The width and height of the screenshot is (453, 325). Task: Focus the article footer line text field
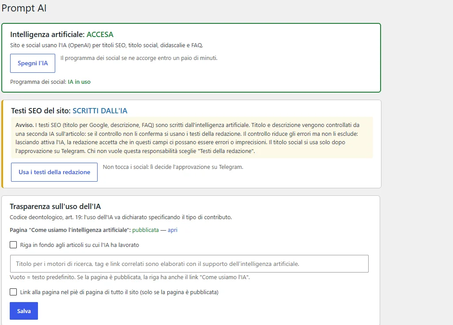tap(189, 264)
